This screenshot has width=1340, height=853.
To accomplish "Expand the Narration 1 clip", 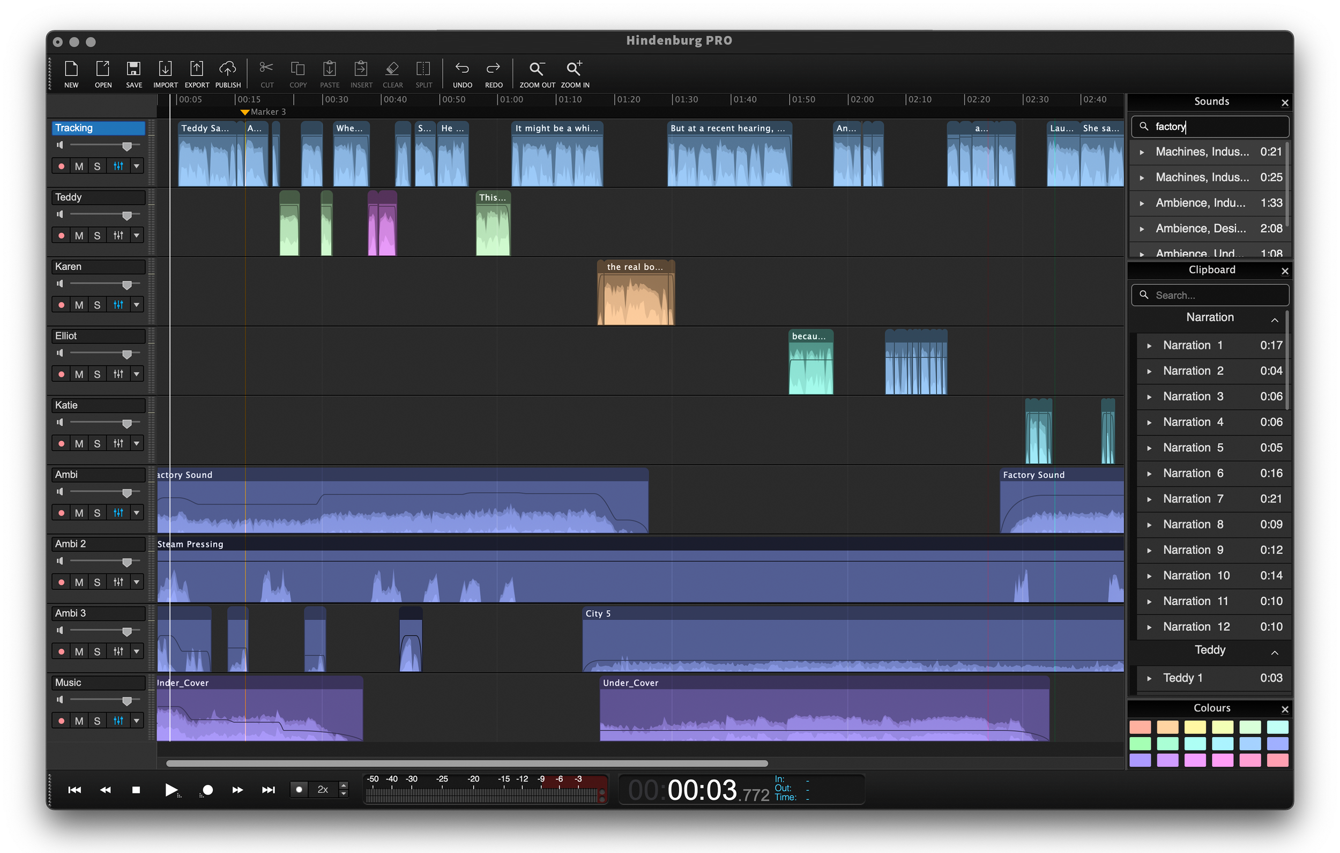I will pyautogui.click(x=1149, y=346).
